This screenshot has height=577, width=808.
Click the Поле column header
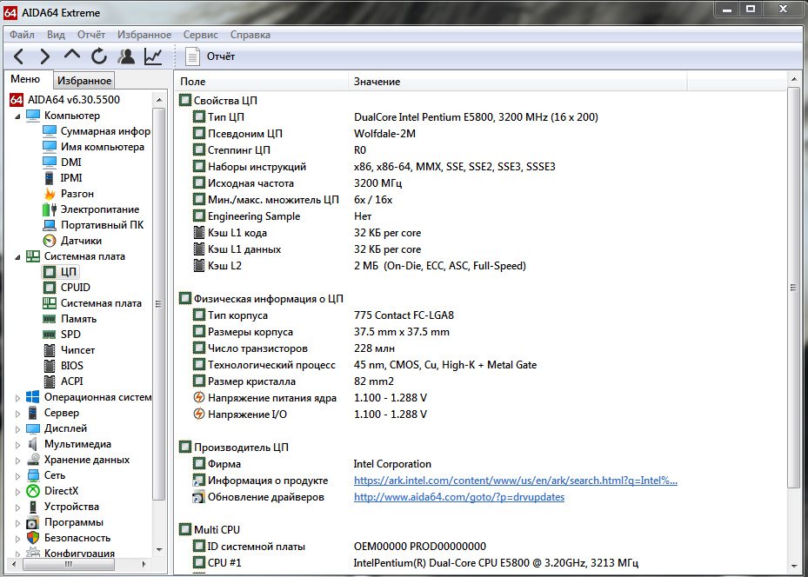[261, 82]
